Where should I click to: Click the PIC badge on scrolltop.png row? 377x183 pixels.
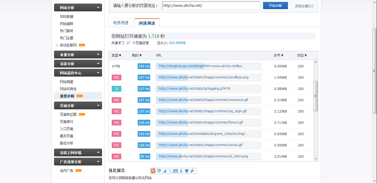(x=116, y=78)
